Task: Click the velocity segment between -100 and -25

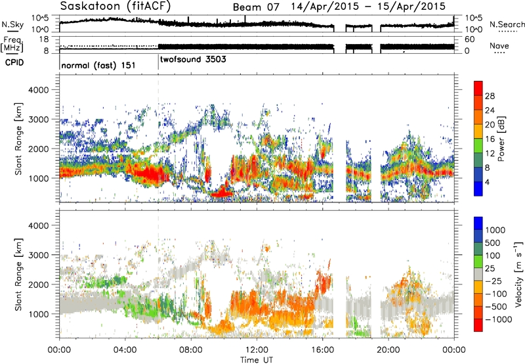Action: pyautogui.click(x=478, y=287)
